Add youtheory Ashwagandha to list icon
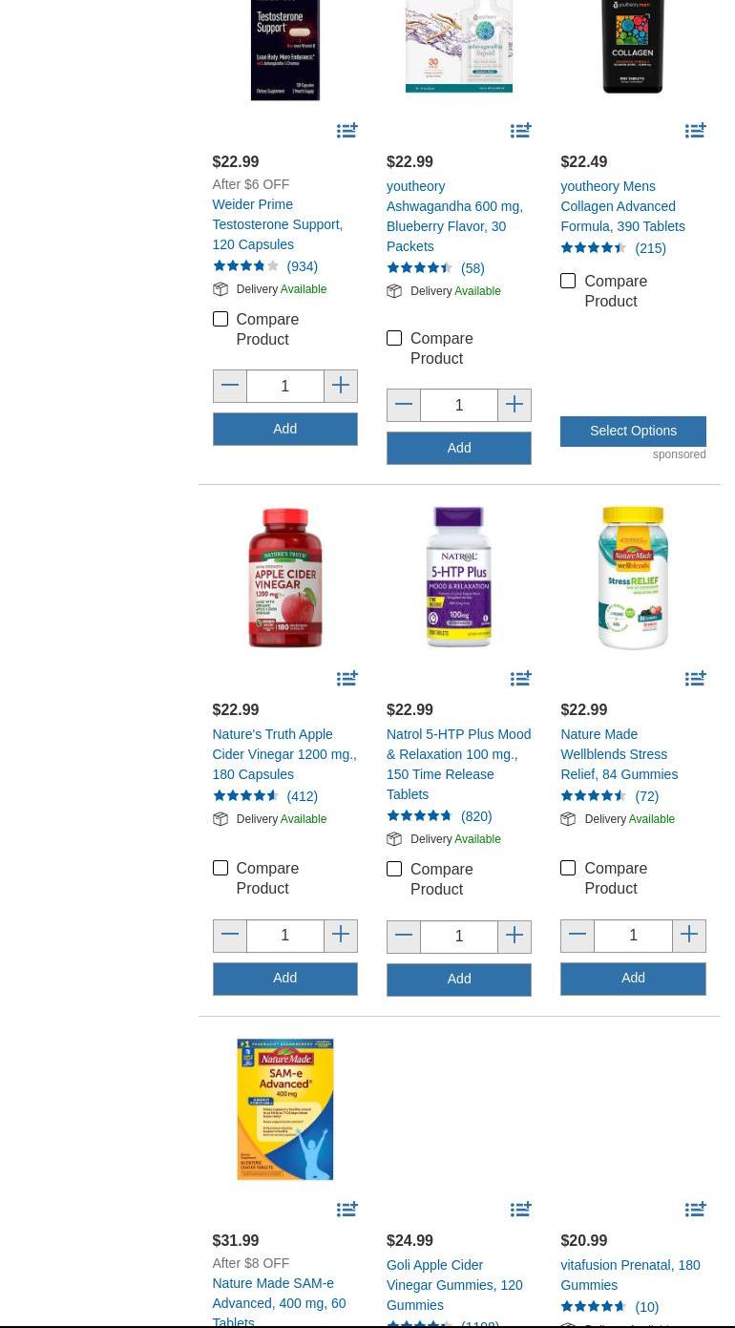Screen dimensions: 735x1328 pyautogui.click(x=521, y=130)
